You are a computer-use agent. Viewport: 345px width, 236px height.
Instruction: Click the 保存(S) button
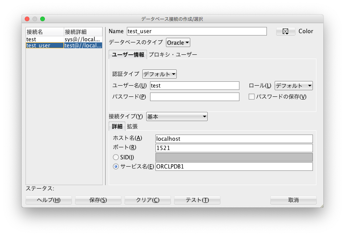98,200
